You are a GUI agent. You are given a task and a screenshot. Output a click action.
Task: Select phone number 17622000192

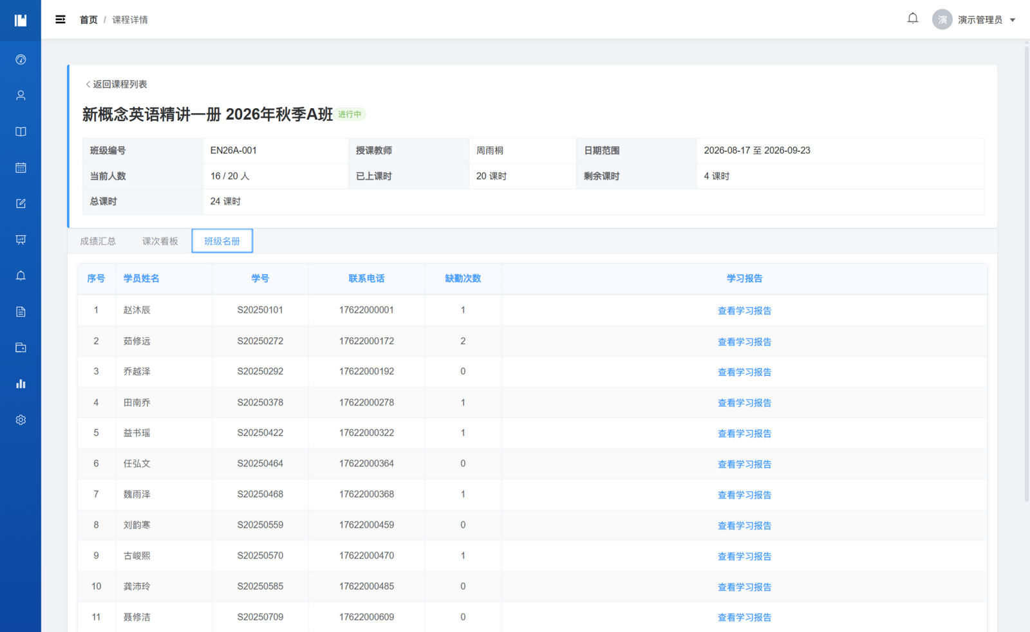coord(366,371)
